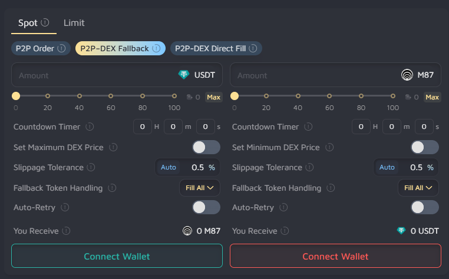The image size is (449, 279).
Task: Click USDT token icon in left amount field
Action: click(184, 75)
